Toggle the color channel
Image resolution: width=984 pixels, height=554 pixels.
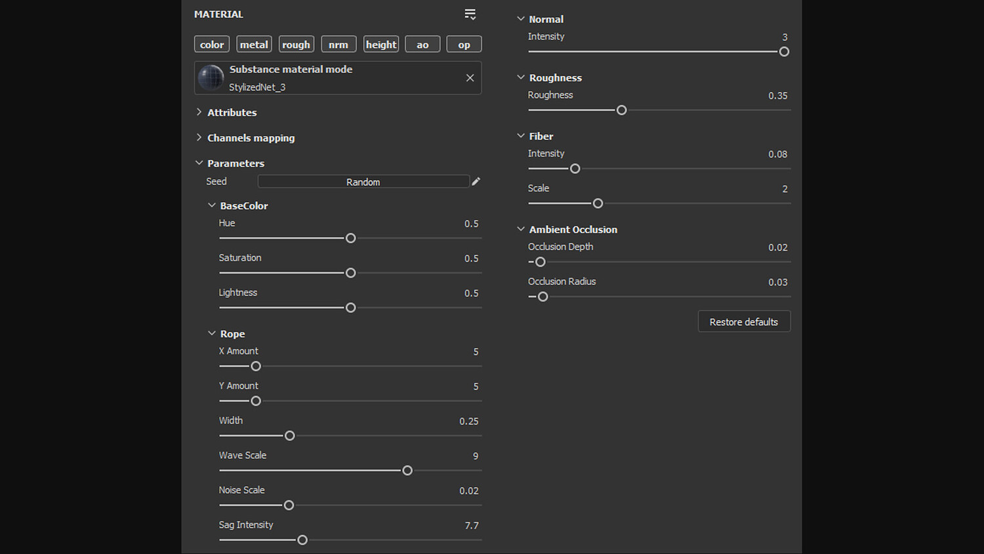[212, 45]
